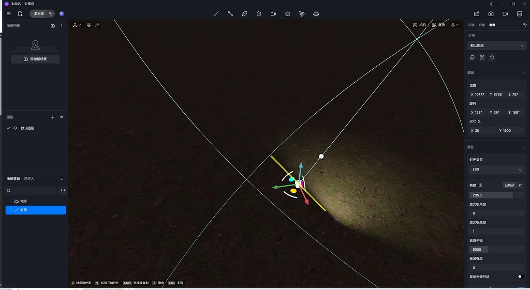Screen dimensions: 530x290
Task: Click the screenshot camera icon
Action: [x=491, y=14]
